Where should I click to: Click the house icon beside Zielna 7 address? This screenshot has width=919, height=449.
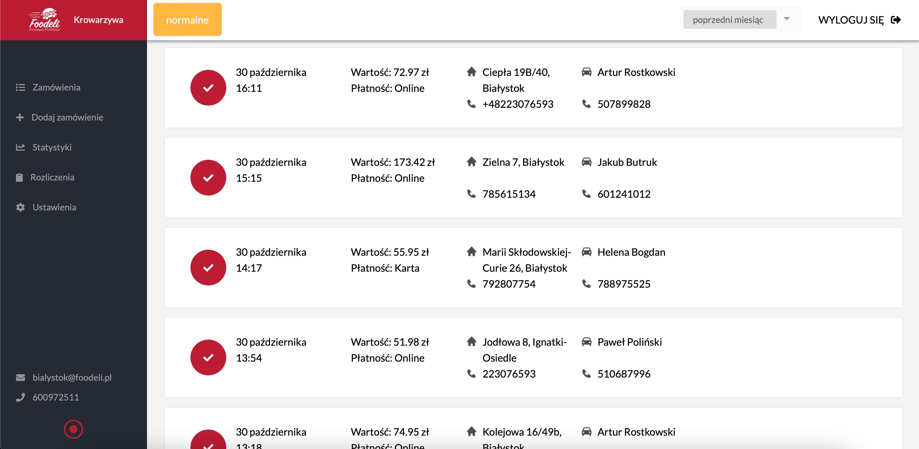pyautogui.click(x=471, y=162)
